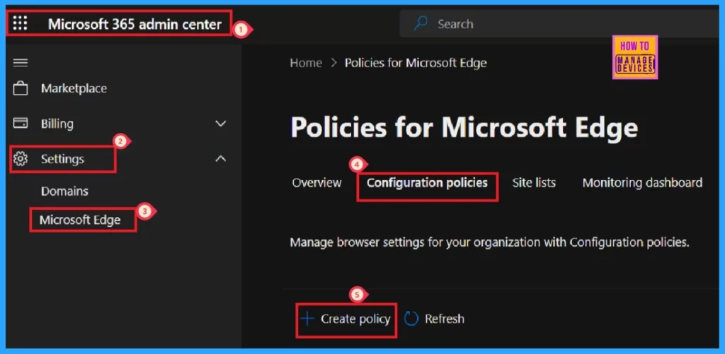725x354 pixels.
Task: Open Billing in the sidebar
Action: [57, 124]
